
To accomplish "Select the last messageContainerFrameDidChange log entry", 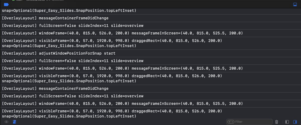I will tap(55, 89).
